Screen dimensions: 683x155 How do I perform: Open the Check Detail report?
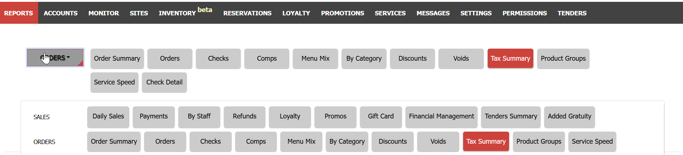coord(164,82)
